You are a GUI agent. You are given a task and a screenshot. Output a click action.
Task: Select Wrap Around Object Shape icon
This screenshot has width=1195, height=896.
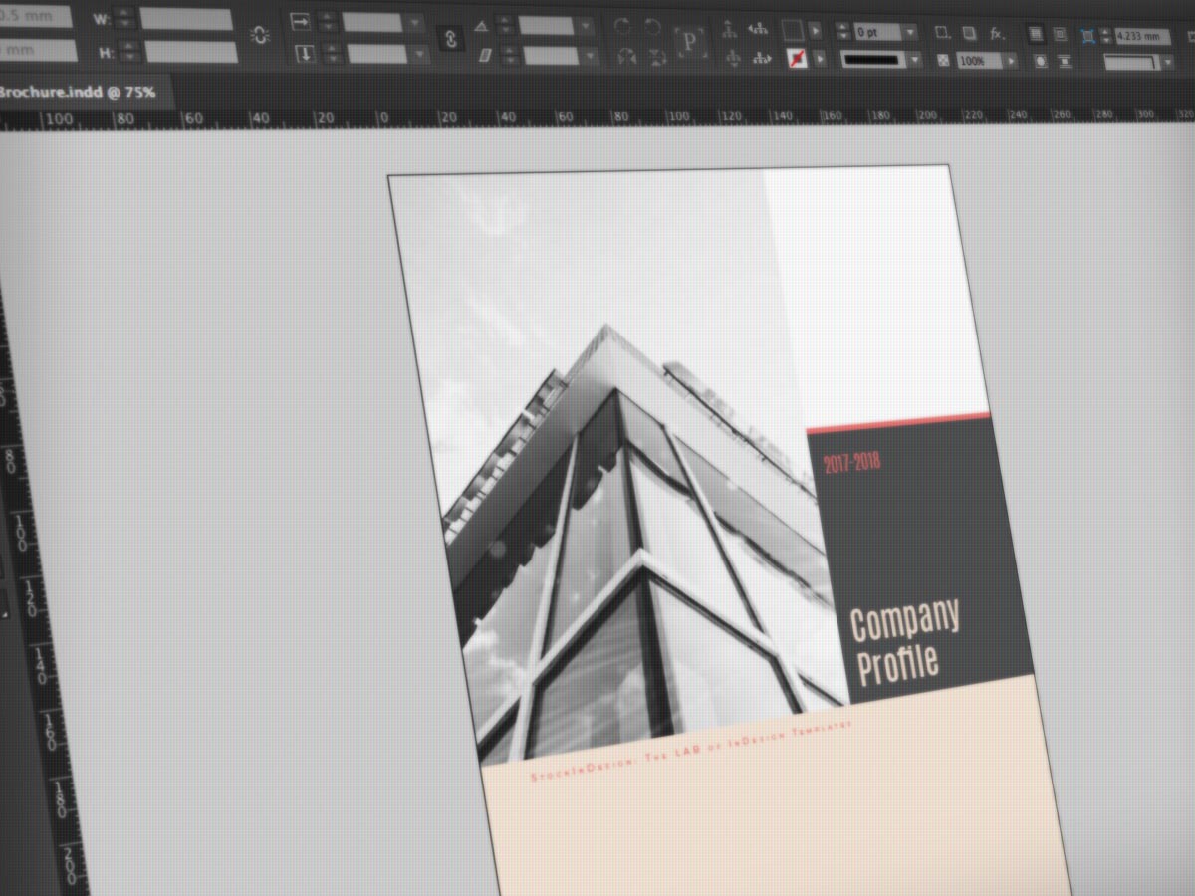click(1040, 62)
